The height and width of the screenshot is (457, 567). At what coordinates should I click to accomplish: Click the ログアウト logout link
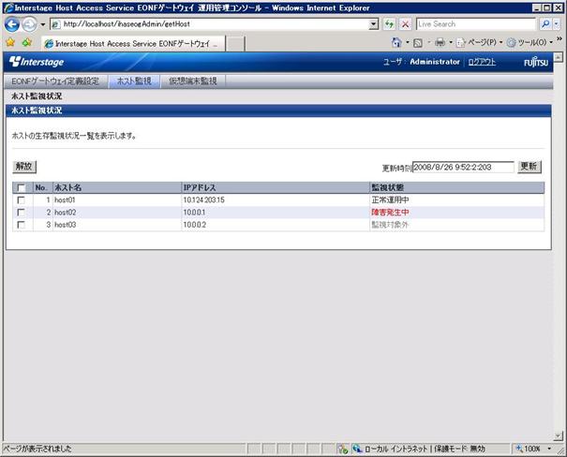coord(482,62)
